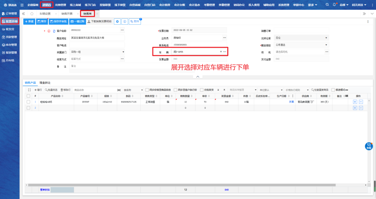Clear the selected vehicle with X icon

coord(221,52)
